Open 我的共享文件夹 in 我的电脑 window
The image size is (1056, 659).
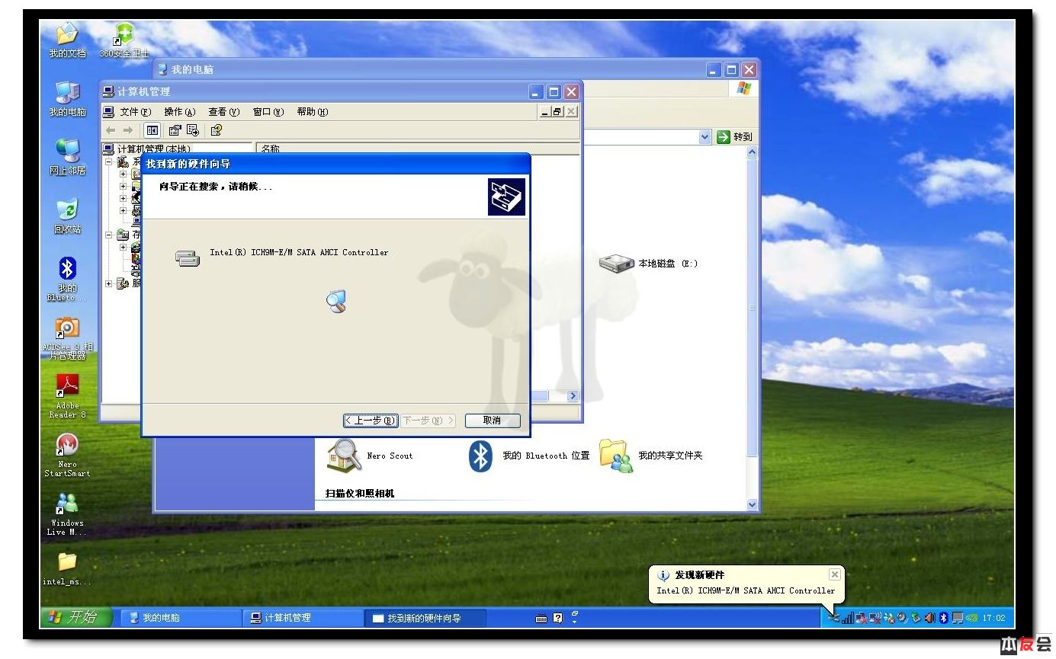(x=651, y=456)
